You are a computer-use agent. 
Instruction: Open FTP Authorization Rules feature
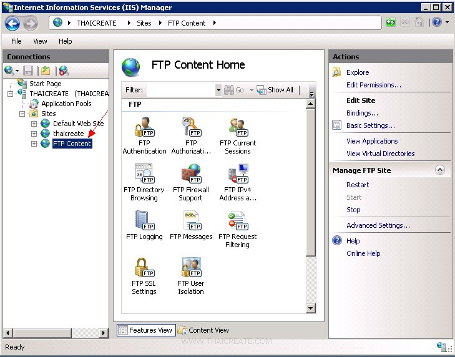tap(191, 135)
